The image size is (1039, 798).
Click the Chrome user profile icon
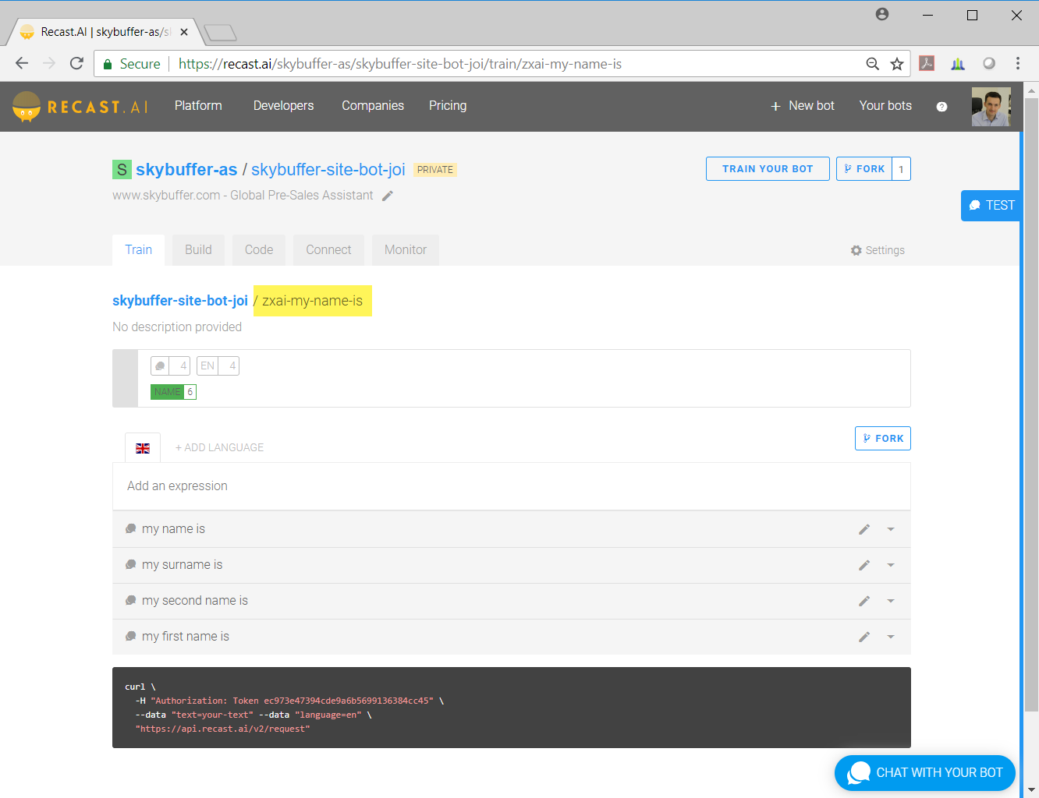(882, 14)
